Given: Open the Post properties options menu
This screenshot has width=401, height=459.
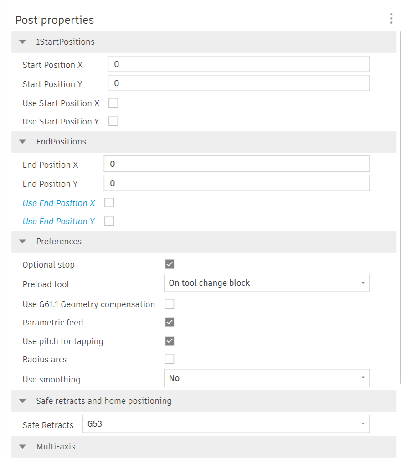Looking at the screenshot, I should click(391, 19).
